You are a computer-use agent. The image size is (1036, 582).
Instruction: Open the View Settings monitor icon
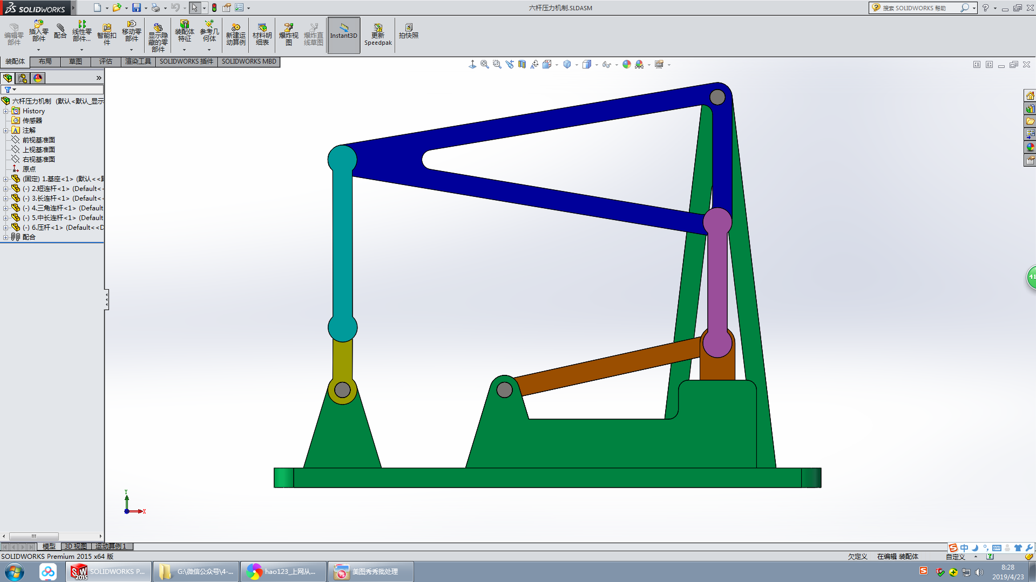tap(659, 64)
